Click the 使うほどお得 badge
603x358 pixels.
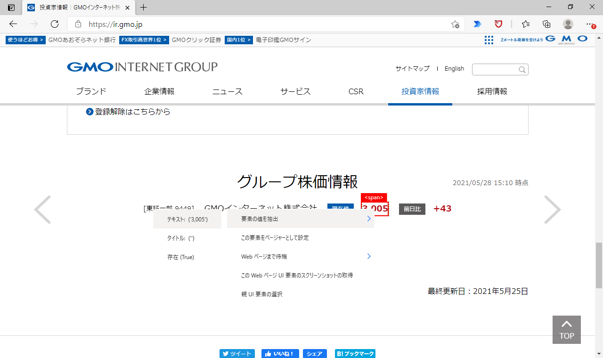[x=25, y=40]
